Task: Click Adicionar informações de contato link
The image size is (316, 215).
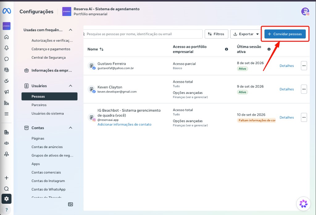Action: pos(124,125)
